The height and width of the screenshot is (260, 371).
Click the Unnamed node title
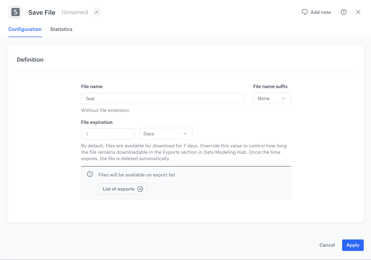tap(75, 12)
